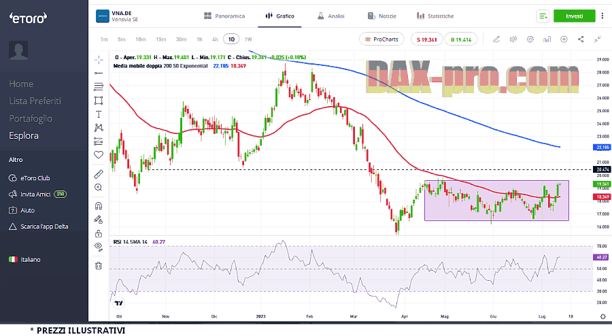Image resolution: width=612 pixels, height=336 pixels.
Task: Click the Vonovia VNA.DE stock logo
Action: coord(102,16)
